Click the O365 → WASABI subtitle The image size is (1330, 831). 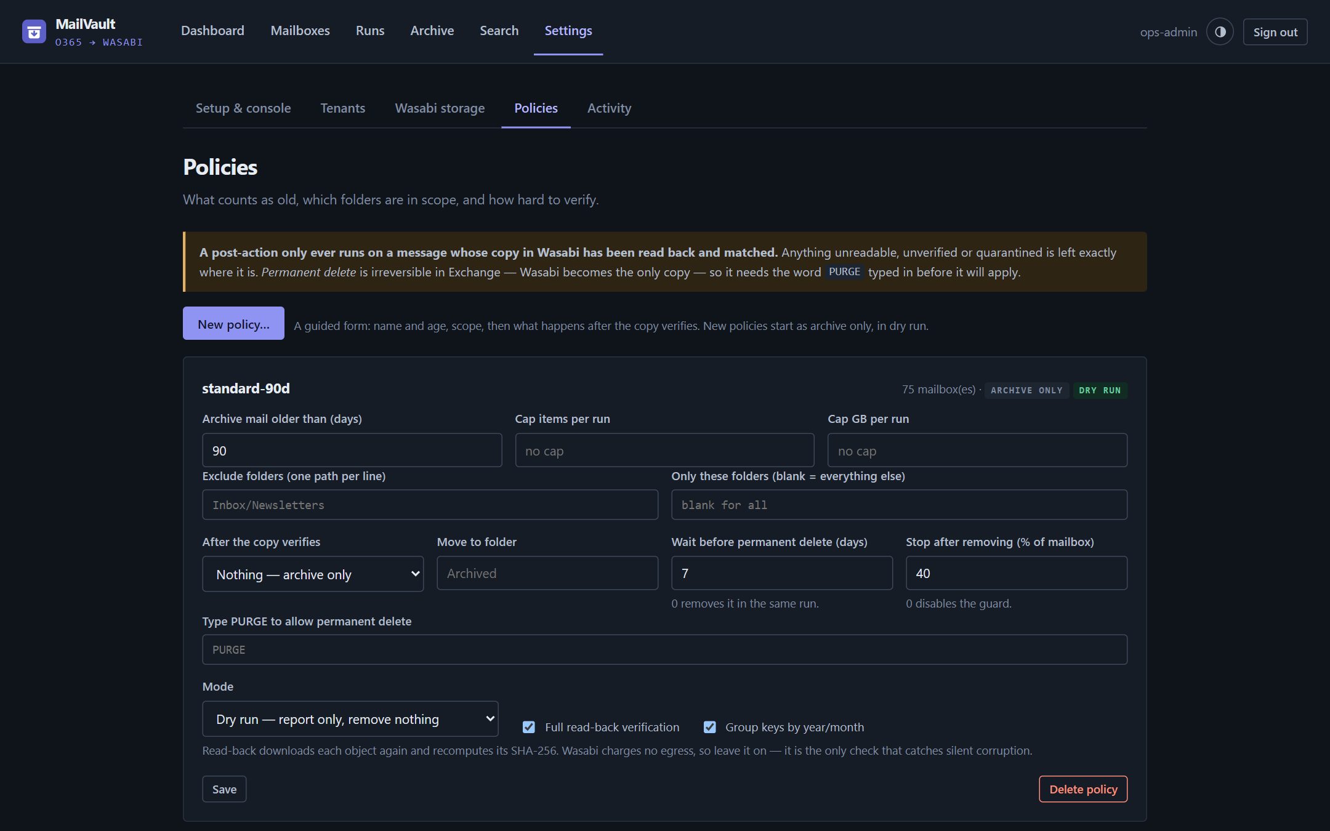pyautogui.click(x=99, y=42)
